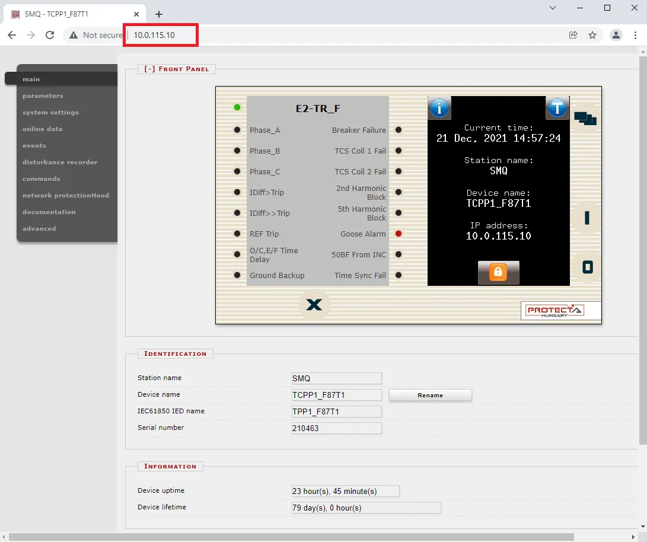The image size is (647, 542).
Task: Collapse the Front Panel section
Action: coord(176,69)
